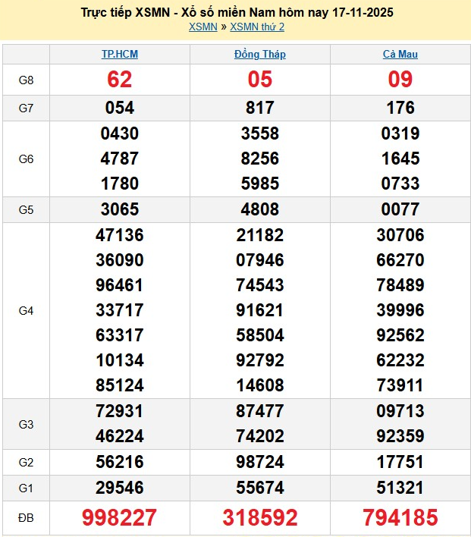This screenshot has width=471, height=537.
Task: Click the G5 result 0077
Action: (x=400, y=209)
